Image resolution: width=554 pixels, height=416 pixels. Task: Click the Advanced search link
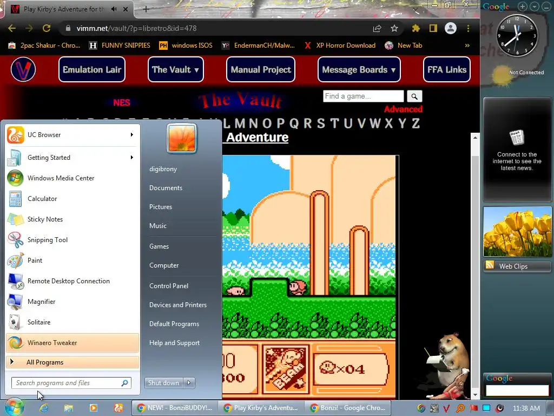click(x=403, y=109)
